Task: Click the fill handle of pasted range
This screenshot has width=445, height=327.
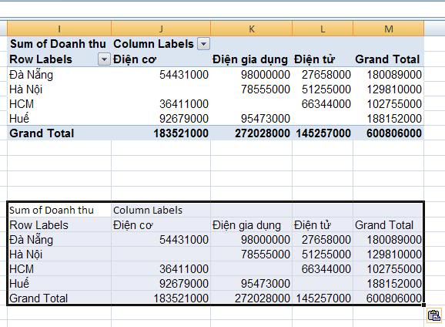Action: (x=423, y=305)
